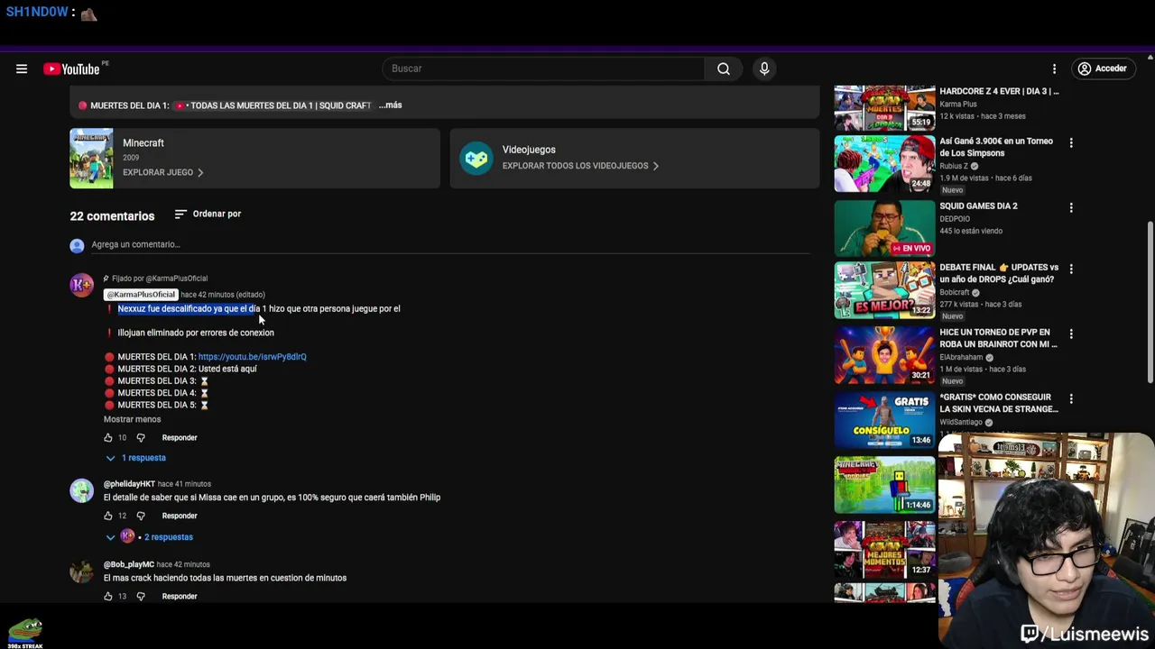Expand the 1 respuesta thread
The height and width of the screenshot is (649, 1155).
pos(136,458)
